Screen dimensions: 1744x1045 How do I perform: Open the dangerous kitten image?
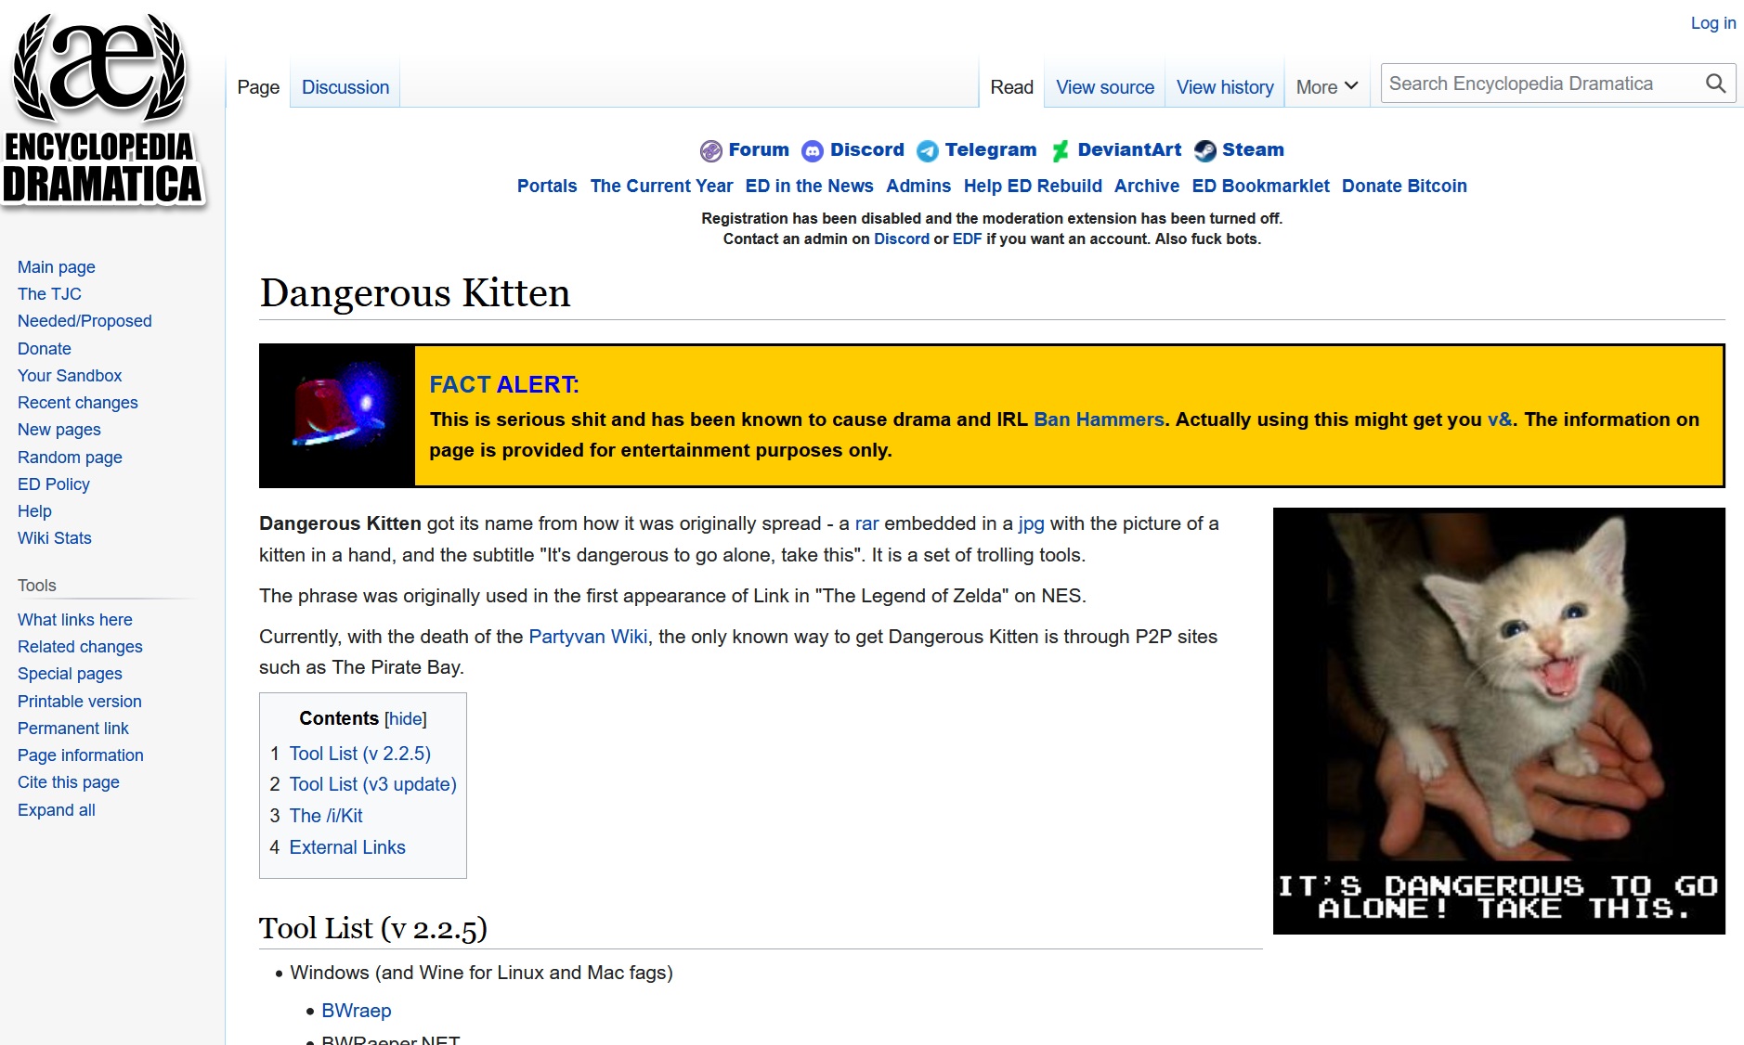point(1499,721)
